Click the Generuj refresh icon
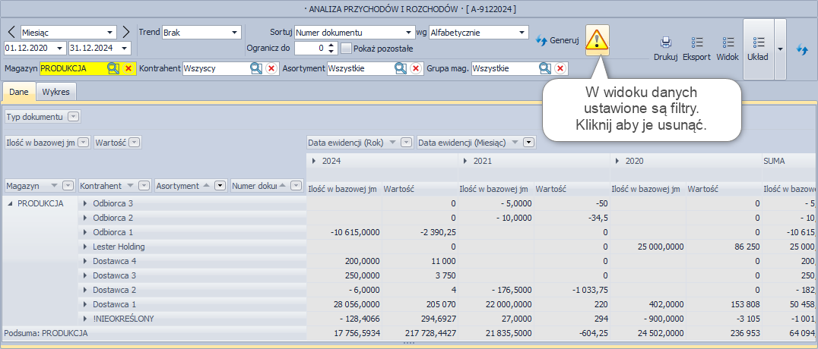Image resolution: width=818 pixels, height=349 pixels. click(x=542, y=40)
